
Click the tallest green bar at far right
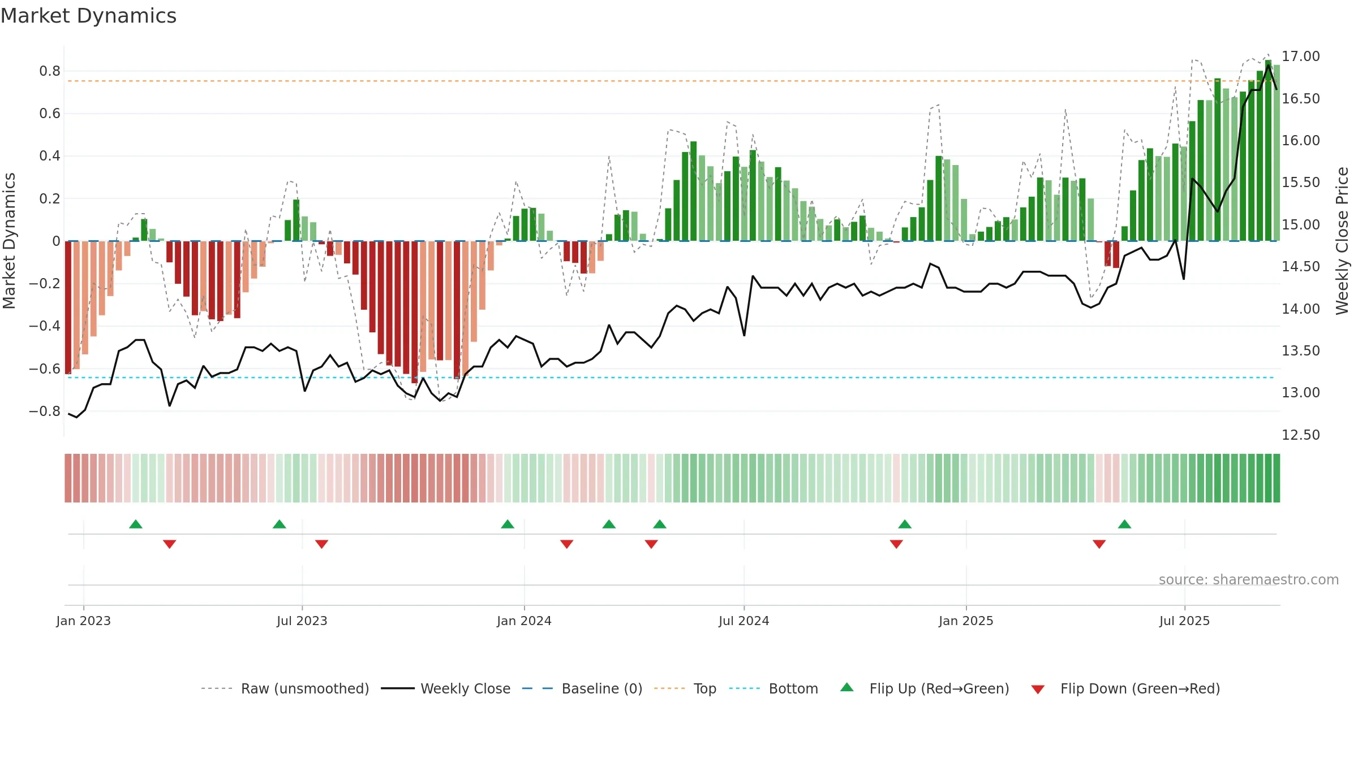(x=1268, y=150)
